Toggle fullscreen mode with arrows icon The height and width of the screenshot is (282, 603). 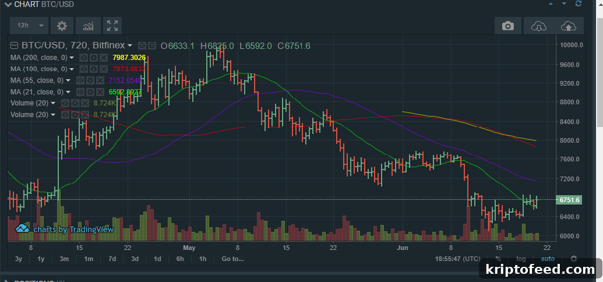pyautogui.click(x=112, y=26)
